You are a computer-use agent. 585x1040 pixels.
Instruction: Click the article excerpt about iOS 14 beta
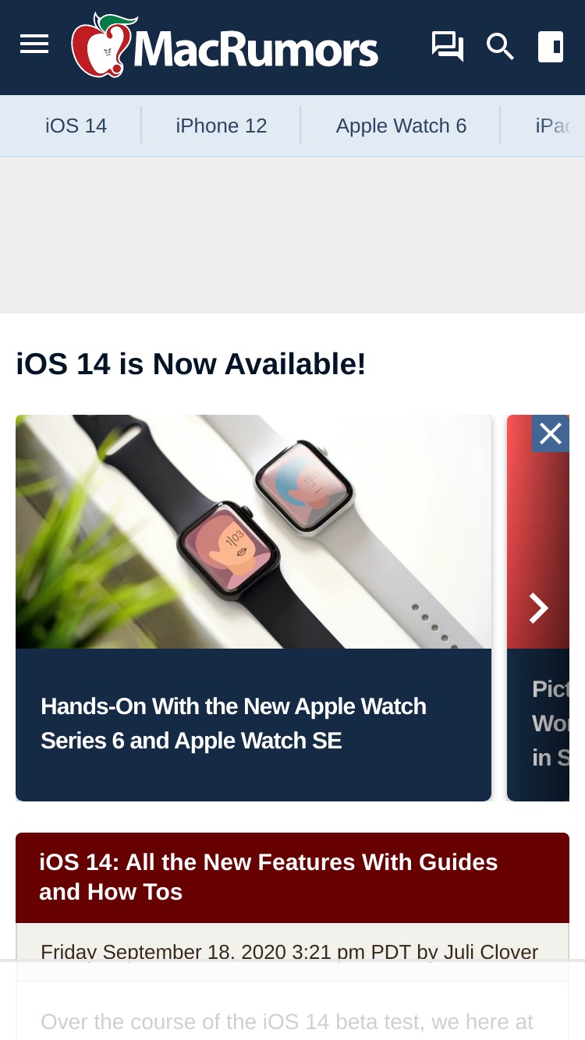coord(287,1021)
